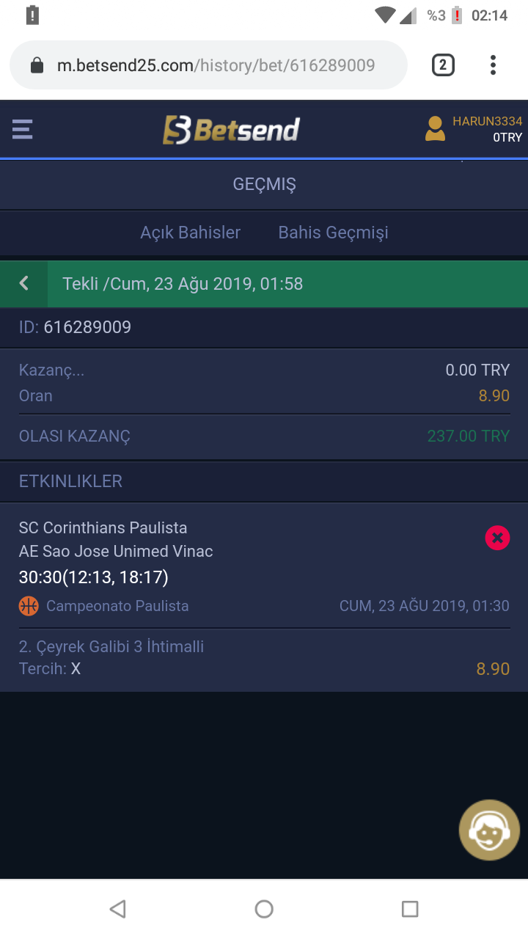This screenshot has height=939, width=528.
Task: Tap the Campeonato Paulista league link
Action: click(117, 606)
